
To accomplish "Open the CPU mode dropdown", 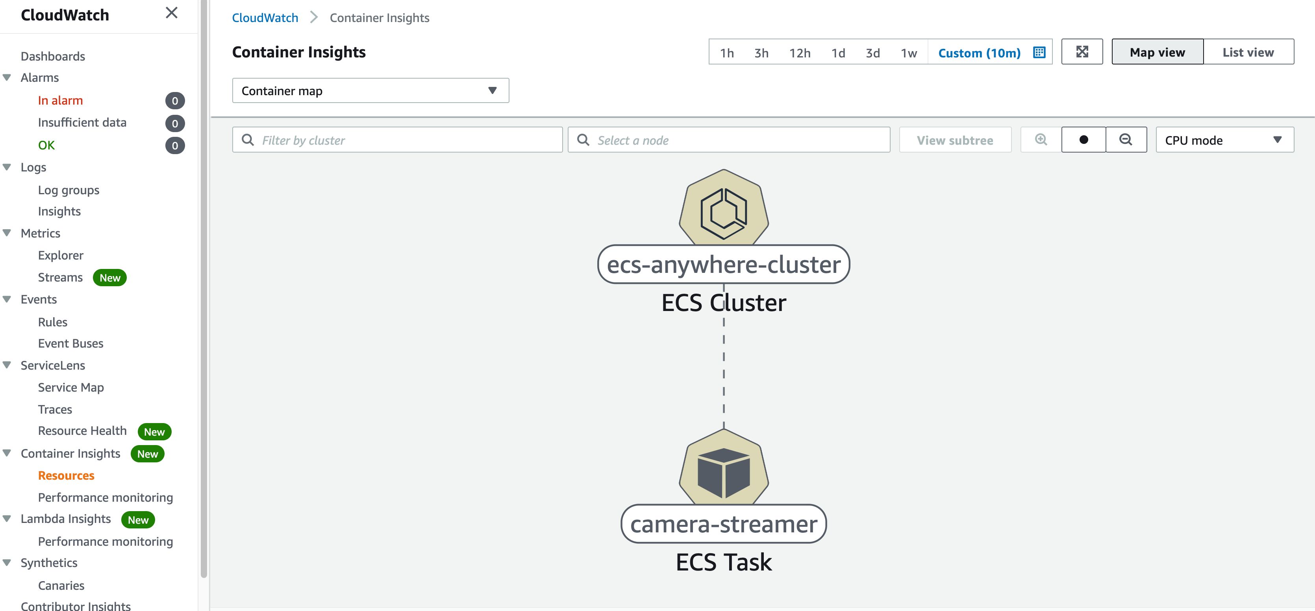I will coord(1224,140).
